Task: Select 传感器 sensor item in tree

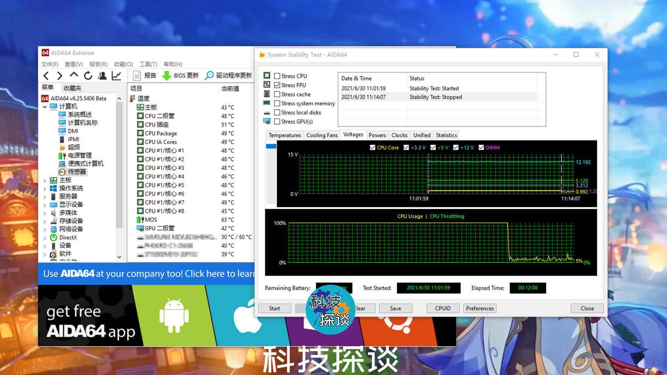Action: click(76, 172)
